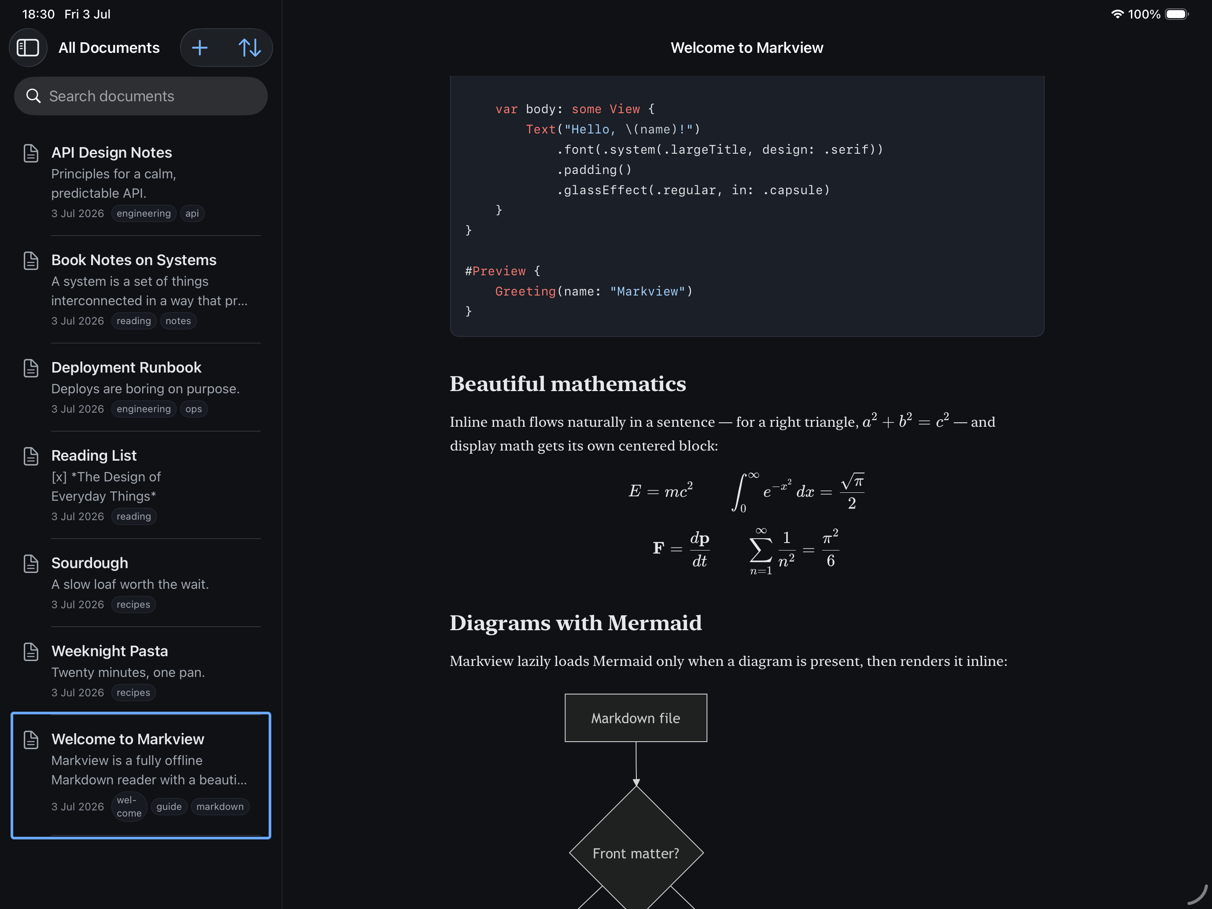This screenshot has height=909, width=1212.
Task: Click the All Documents heading
Action: (109, 48)
